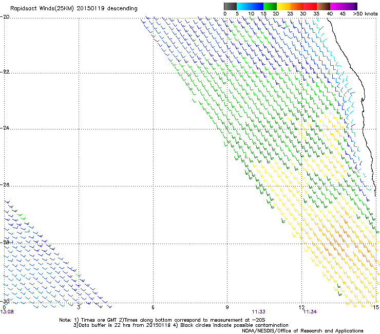Click the 'NOAA/NESDIS/Office of Research and Applications' credit
This screenshot has width=380, height=334.
click(x=302, y=331)
